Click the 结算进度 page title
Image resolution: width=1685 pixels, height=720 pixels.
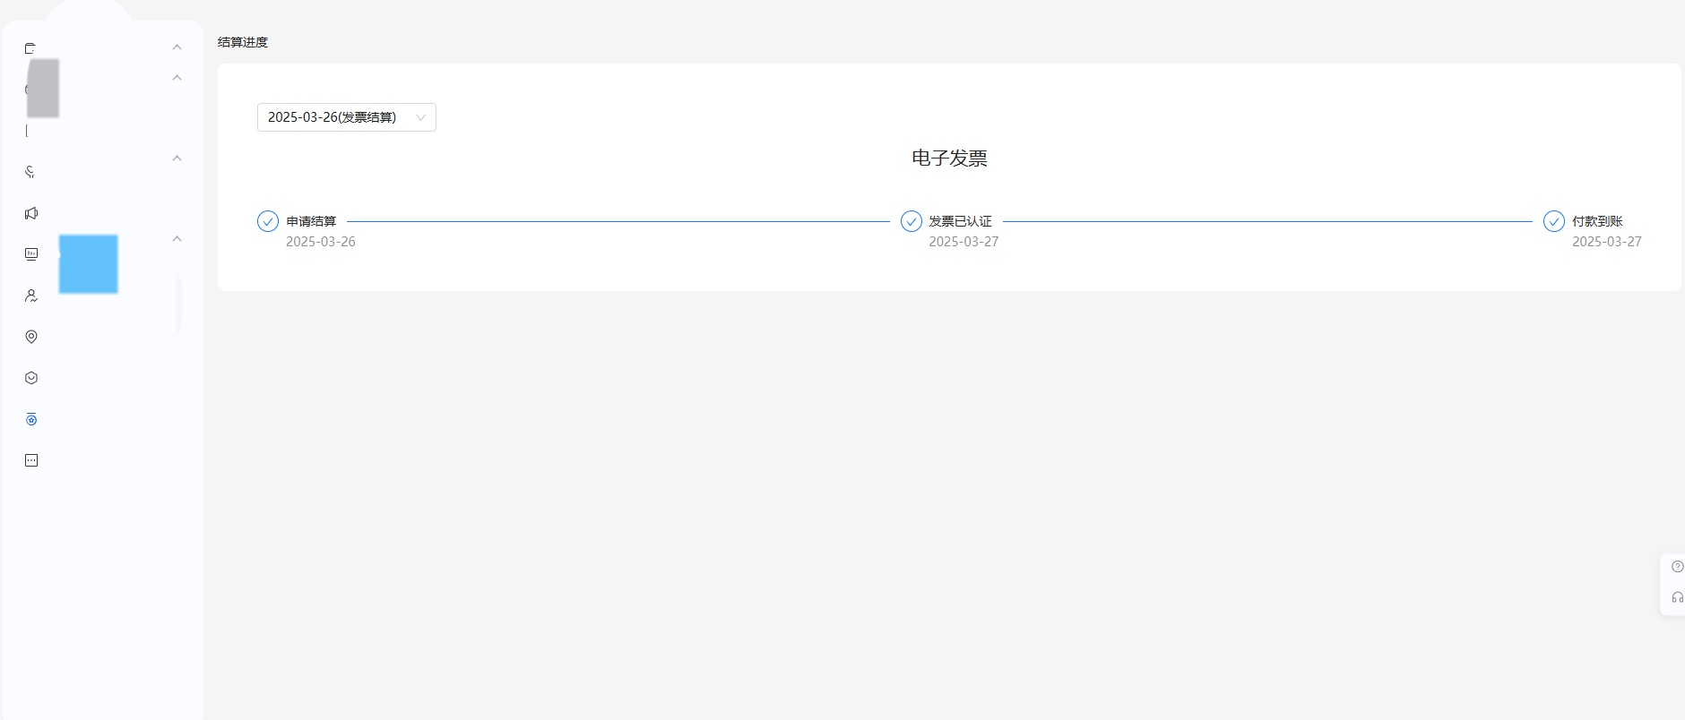pyautogui.click(x=243, y=42)
